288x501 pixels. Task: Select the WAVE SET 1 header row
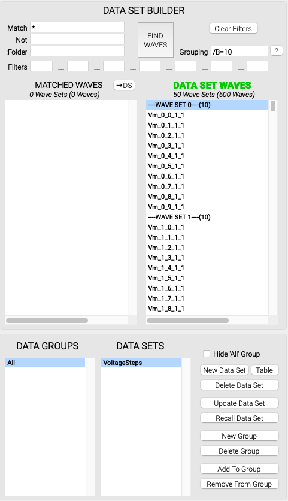pyautogui.click(x=207, y=217)
